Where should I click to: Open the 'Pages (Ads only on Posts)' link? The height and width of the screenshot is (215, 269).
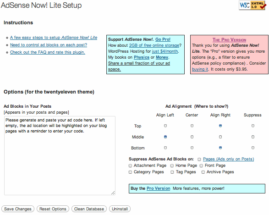(x=229, y=159)
